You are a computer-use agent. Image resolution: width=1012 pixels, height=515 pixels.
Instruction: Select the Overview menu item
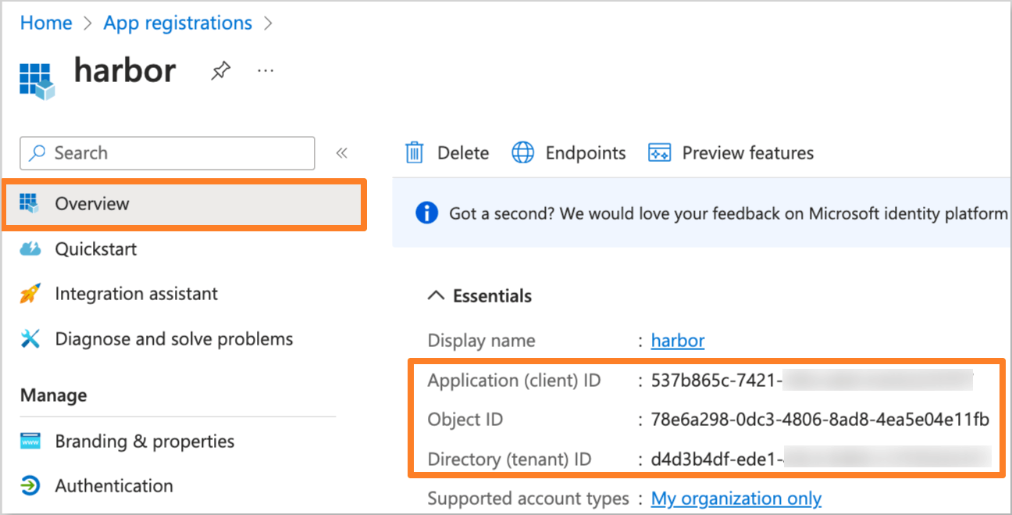click(91, 203)
